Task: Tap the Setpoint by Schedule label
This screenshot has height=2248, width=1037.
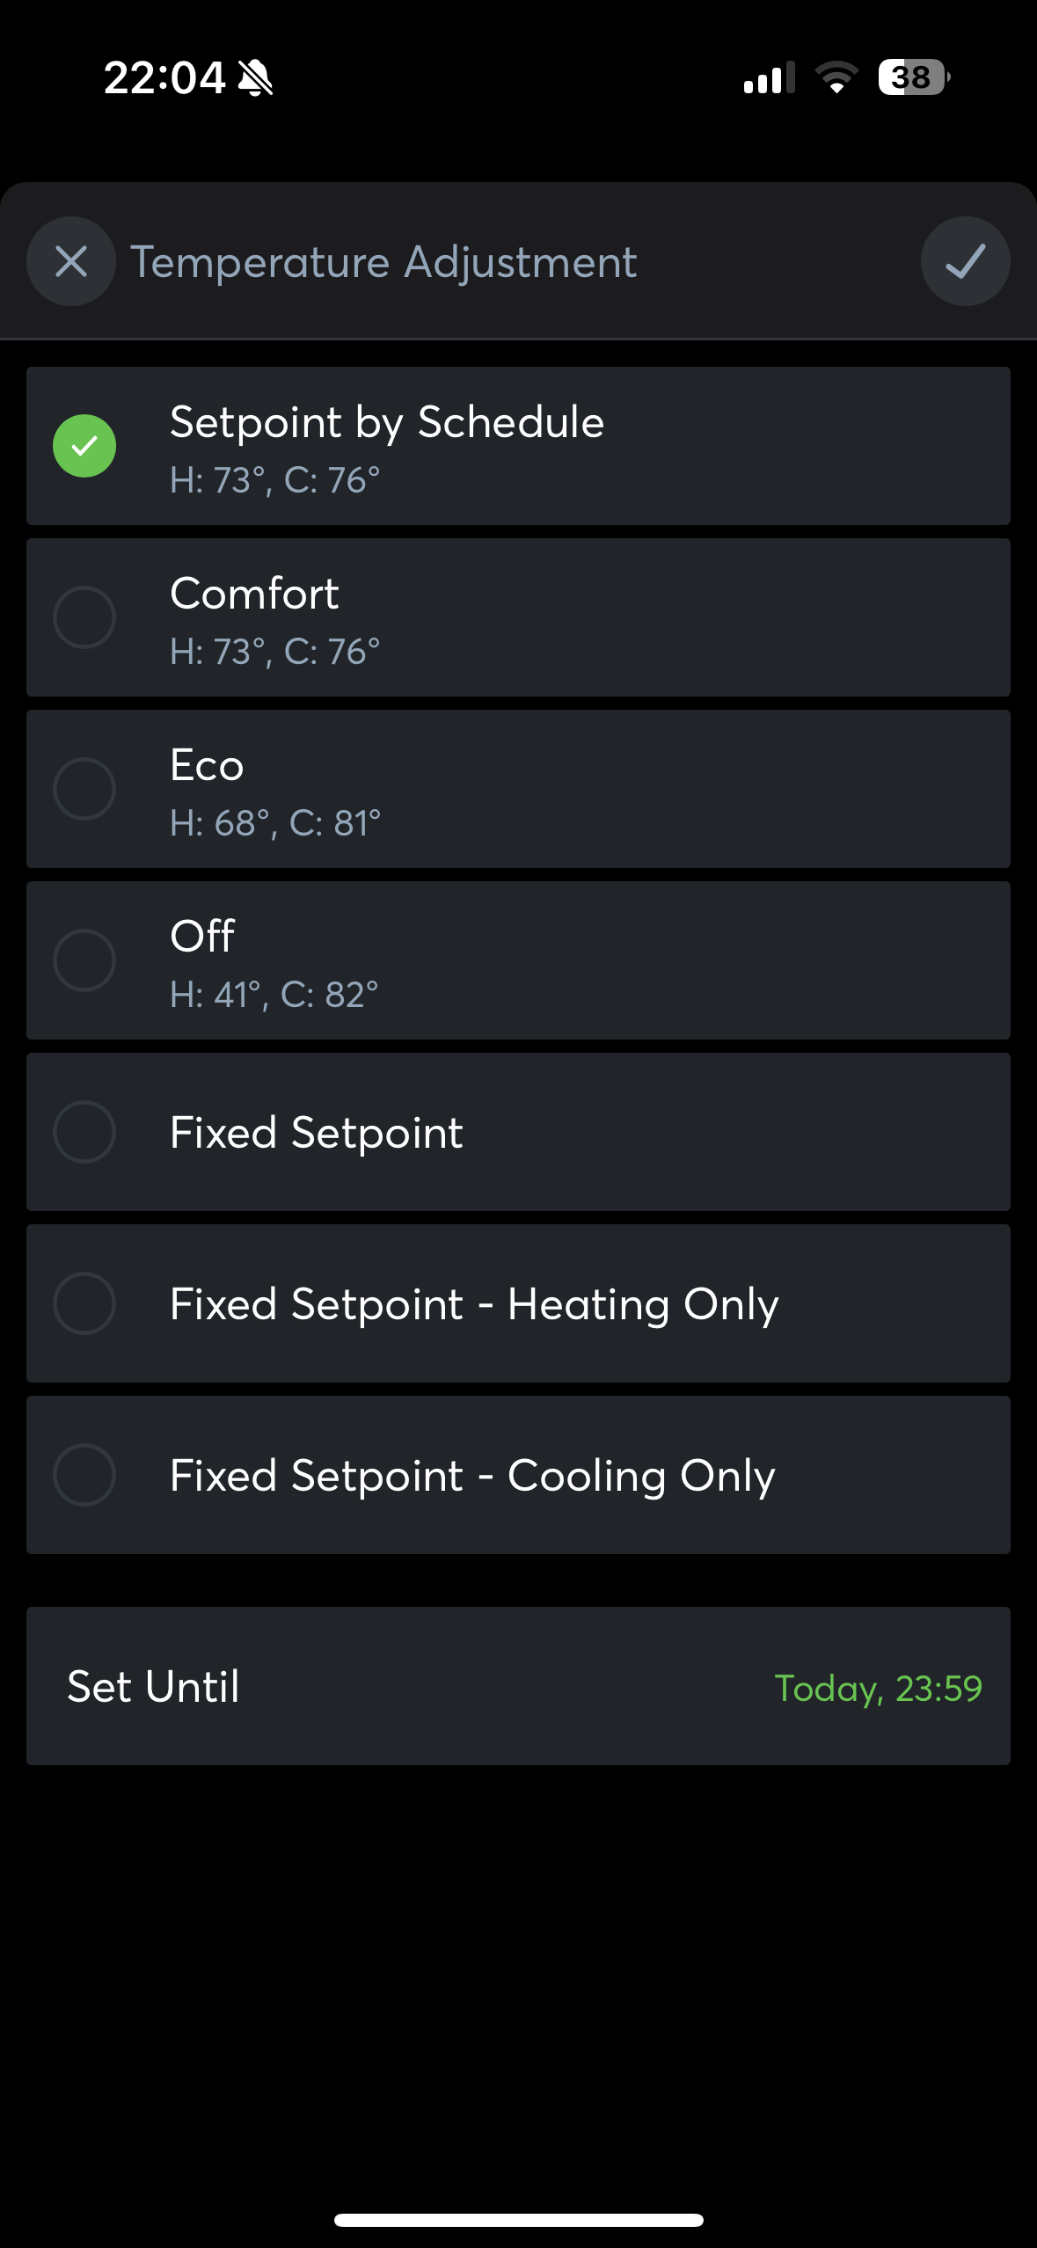Action: tap(387, 422)
